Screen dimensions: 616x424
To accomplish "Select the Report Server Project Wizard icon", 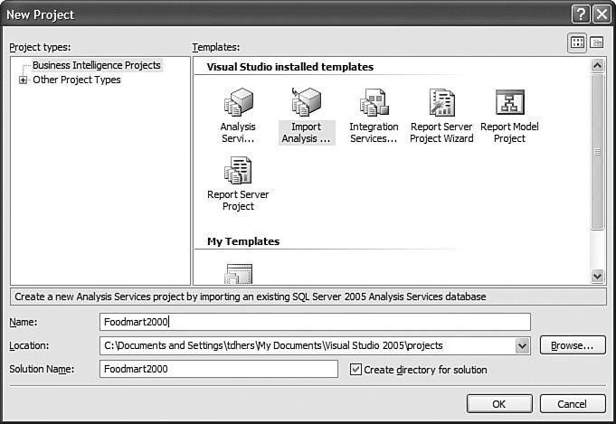I will [x=441, y=102].
